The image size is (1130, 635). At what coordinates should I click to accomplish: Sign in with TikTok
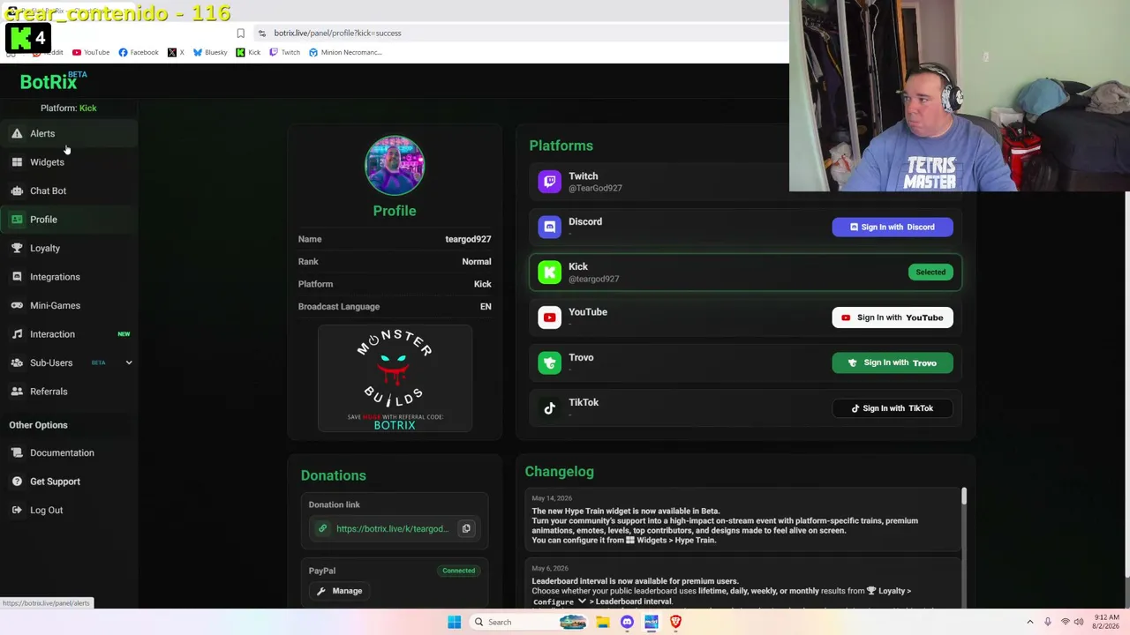pyautogui.click(x=893, y=408)
